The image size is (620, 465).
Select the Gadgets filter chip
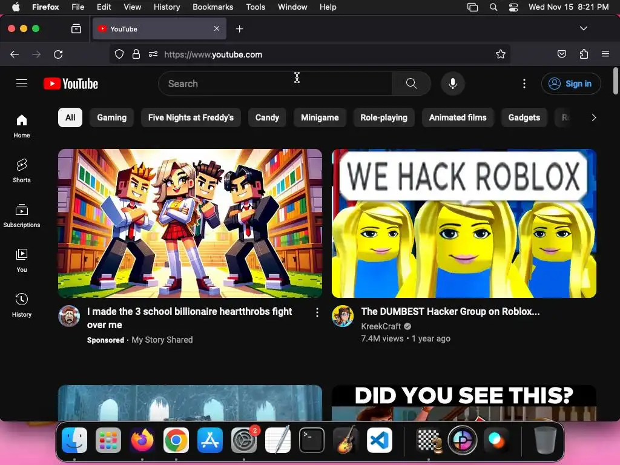[524, 117]
